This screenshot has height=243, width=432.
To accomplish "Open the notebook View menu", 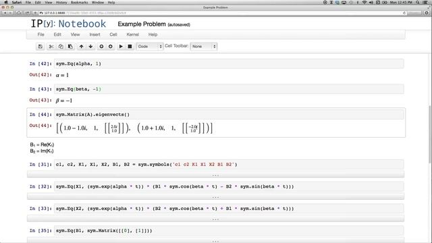I will point(75,34).
